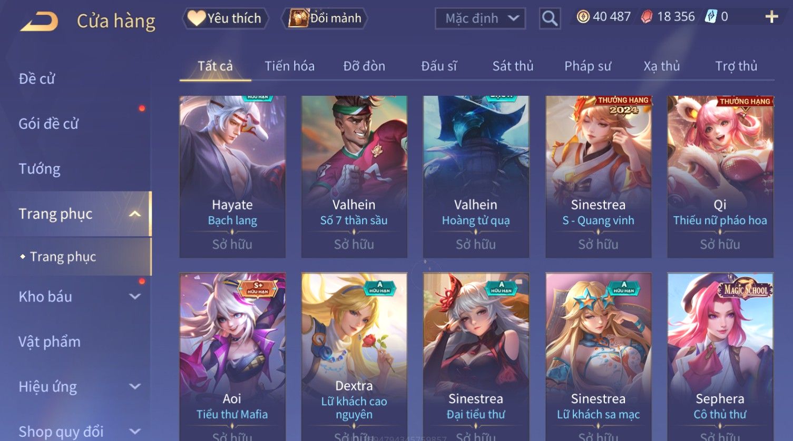Expand the Kho báu sidebar section

click(135, 297)
